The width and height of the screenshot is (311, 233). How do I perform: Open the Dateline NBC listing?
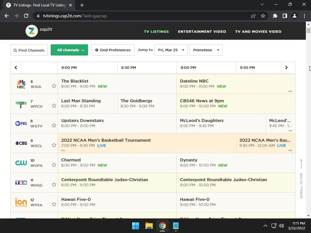click(x=236, y=84)
